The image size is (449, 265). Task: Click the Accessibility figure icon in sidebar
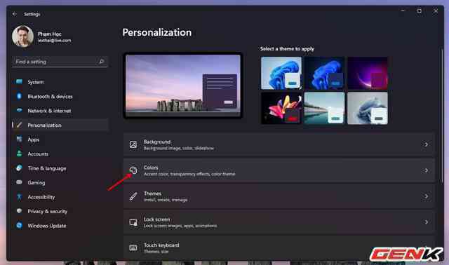[19, 196]
